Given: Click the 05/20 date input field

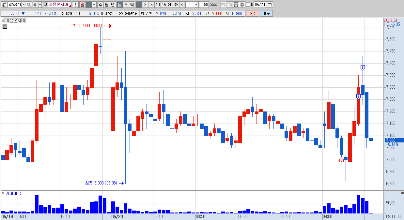Looking at the screenshot, I should [x=260, y=5].
